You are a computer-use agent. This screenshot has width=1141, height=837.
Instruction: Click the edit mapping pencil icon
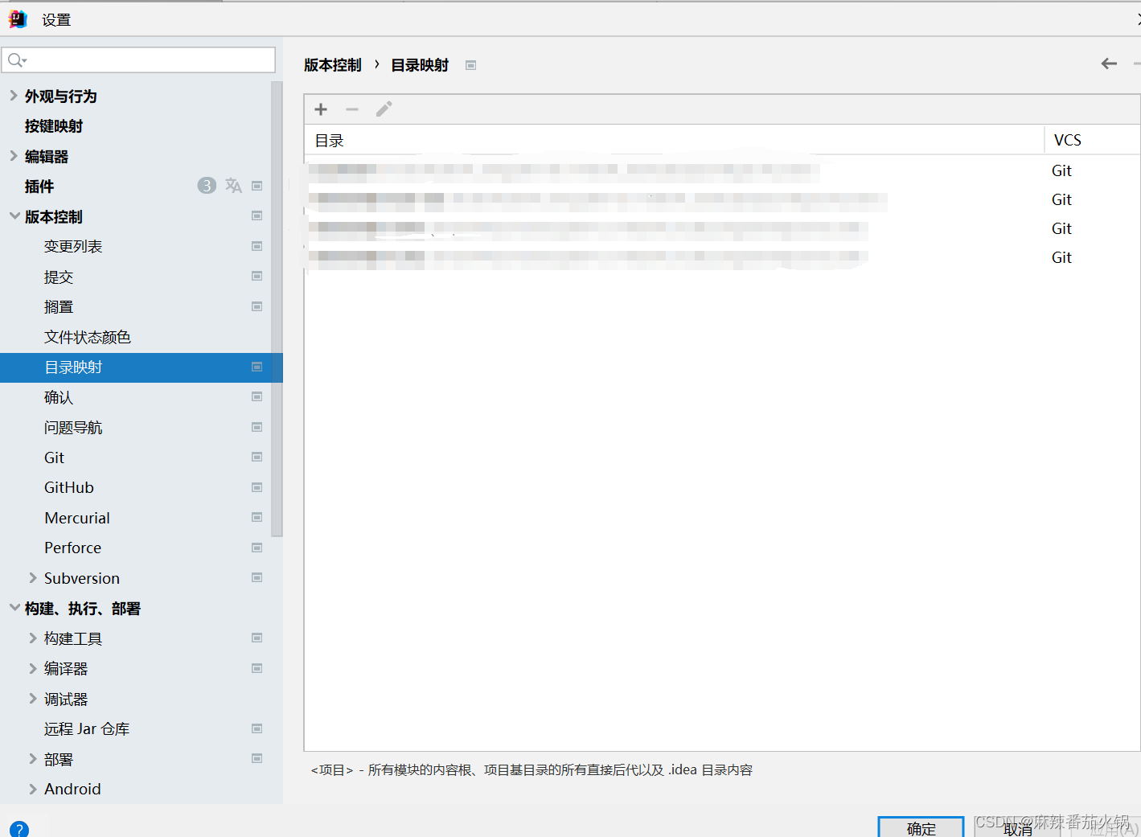pyautogui.click(x=384, y=109)
